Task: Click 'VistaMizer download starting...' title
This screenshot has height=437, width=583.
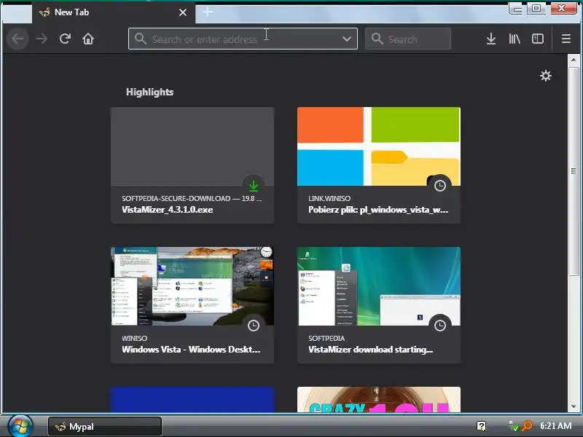Action: point(370,350)
